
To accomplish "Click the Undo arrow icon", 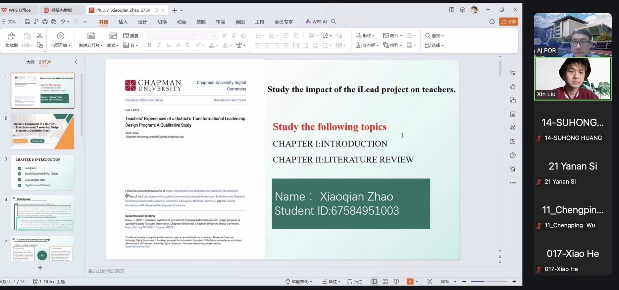I will pos(63,22).
